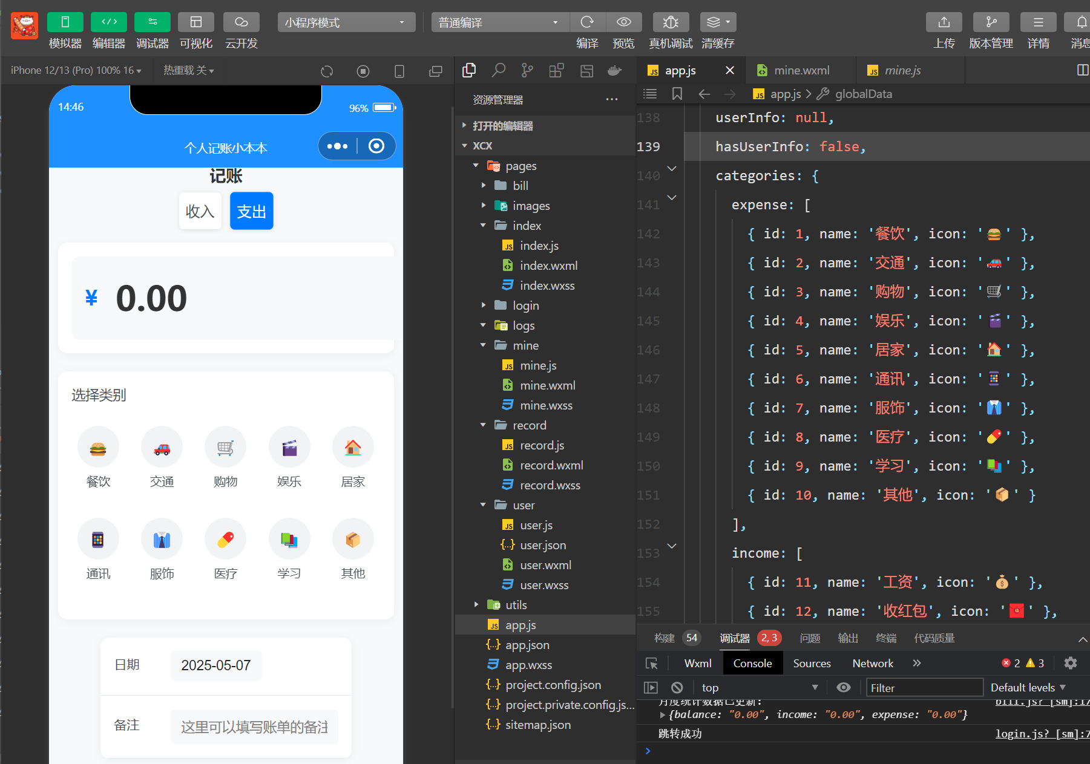Choose the 其他 category icon
The image size is (1090, 764).
353,540
